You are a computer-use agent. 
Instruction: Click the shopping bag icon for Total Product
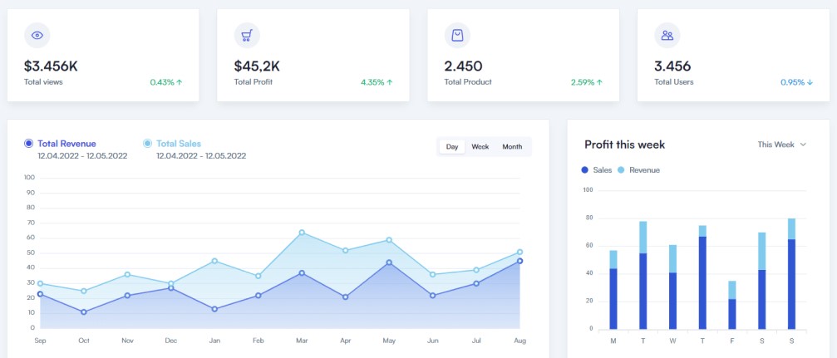(457, 35)
